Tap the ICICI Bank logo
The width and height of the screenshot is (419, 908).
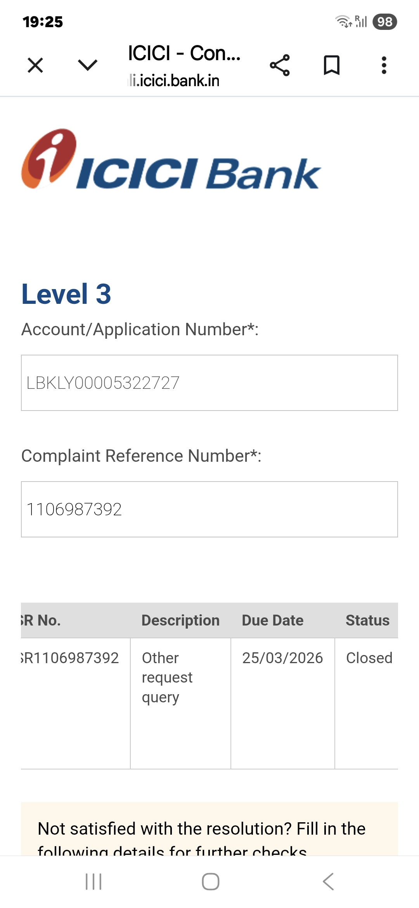[x=171, y=160]
